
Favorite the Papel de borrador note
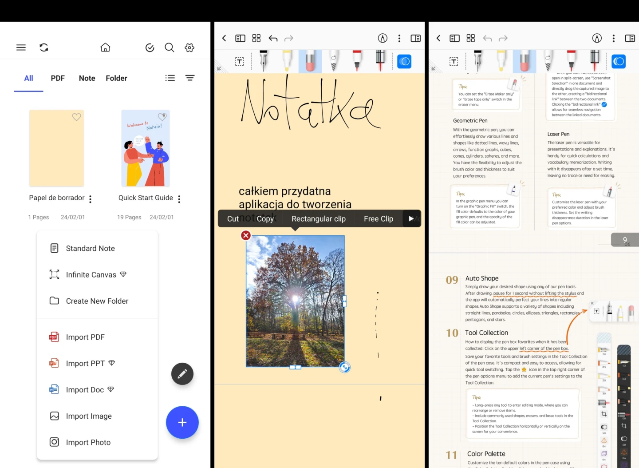coord(77,117)
